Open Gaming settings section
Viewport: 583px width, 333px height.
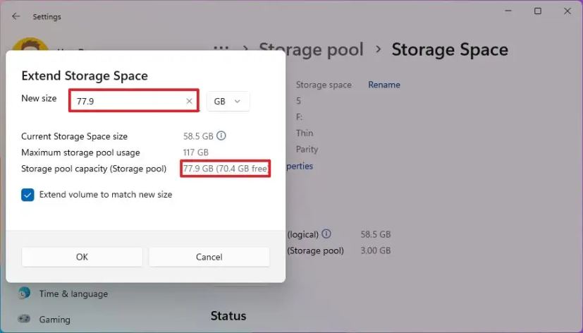(55, 319)
